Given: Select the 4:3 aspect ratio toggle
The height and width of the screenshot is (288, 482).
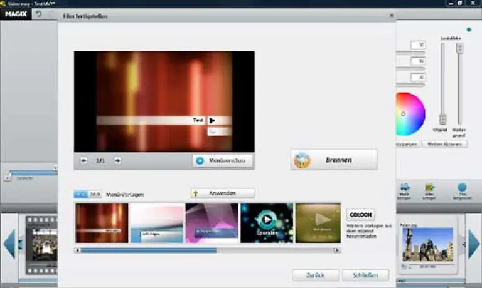Looking at the screenshot, I should click(81, 195).
